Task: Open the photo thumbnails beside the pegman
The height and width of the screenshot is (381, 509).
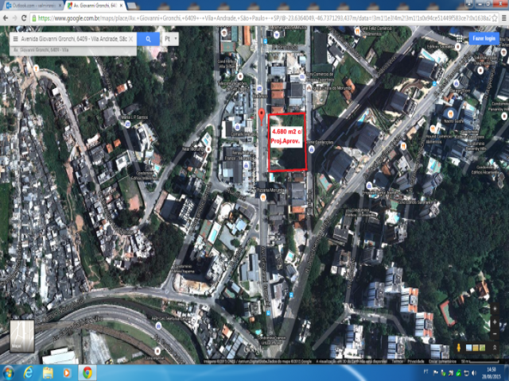Action: [x=476, y=348]
